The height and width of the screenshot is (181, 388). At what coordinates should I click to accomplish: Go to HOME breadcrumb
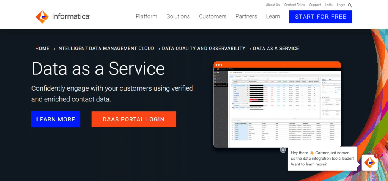coord(42,49)
